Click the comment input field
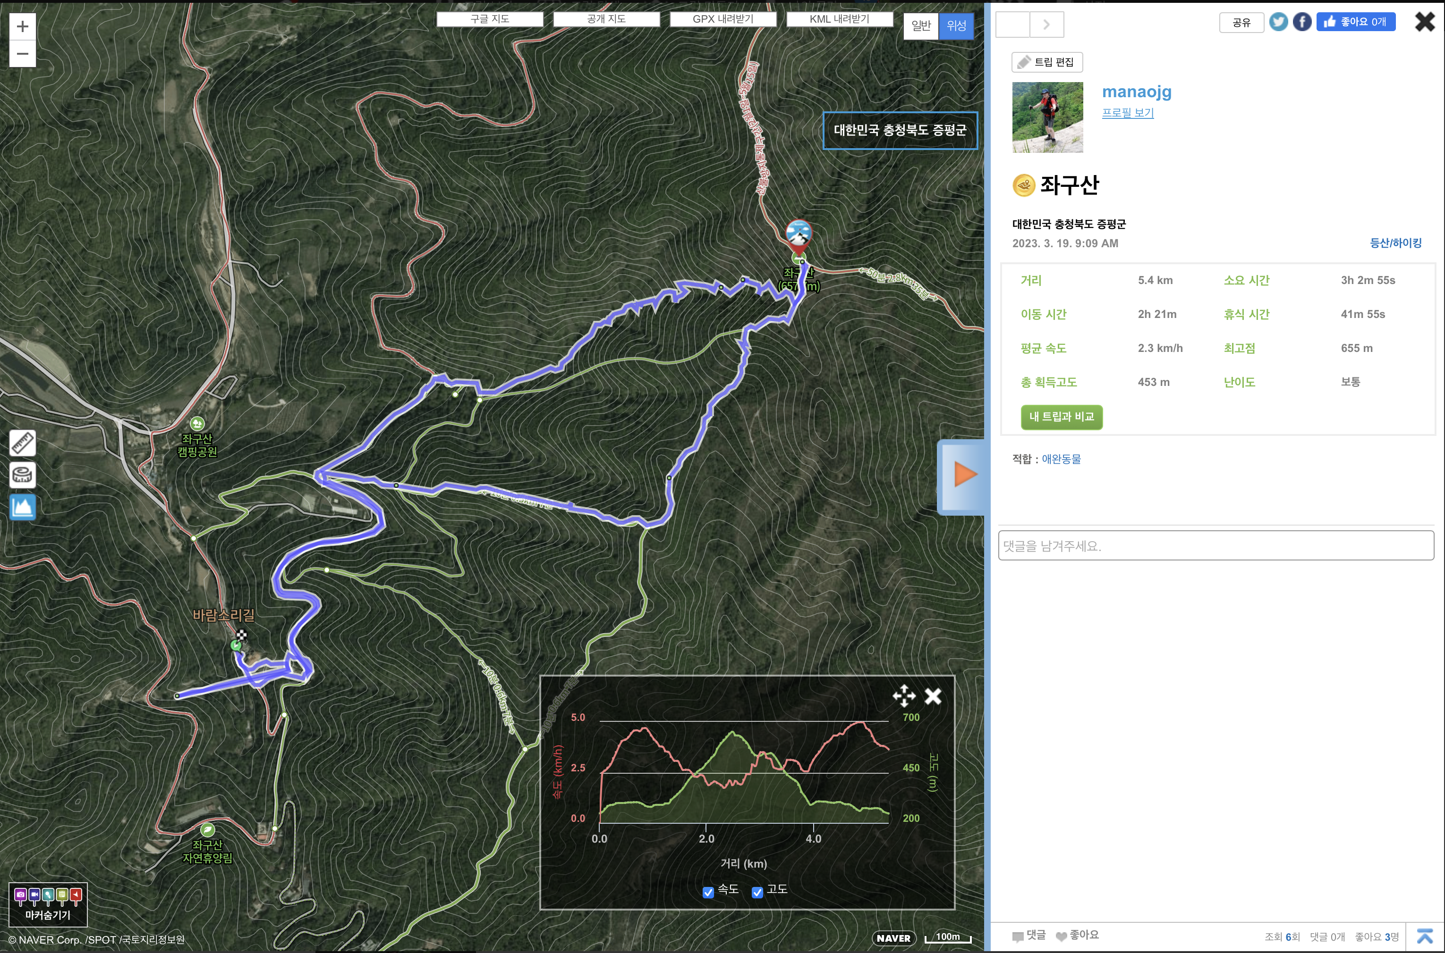The width and height of the screenshot is (1445, 953). click(1215, 546)
